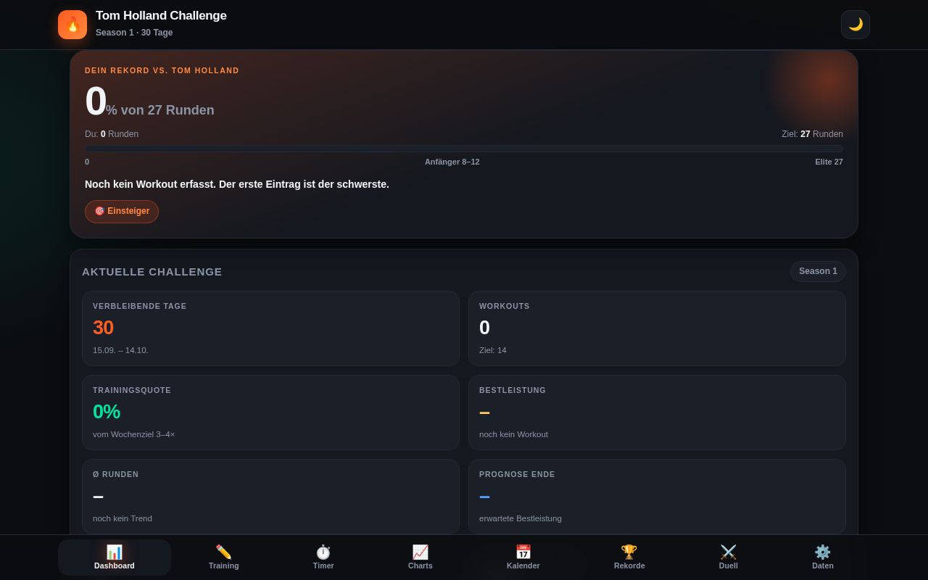
Task: Click the 'Aktuelle Challenge' section heading
Action: tap(152, 272)
